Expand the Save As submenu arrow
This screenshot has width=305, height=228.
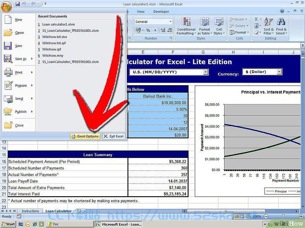coord(32,59)
